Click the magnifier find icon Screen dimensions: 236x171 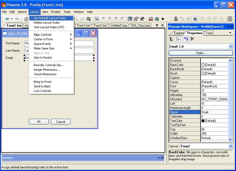pos(76,19)
